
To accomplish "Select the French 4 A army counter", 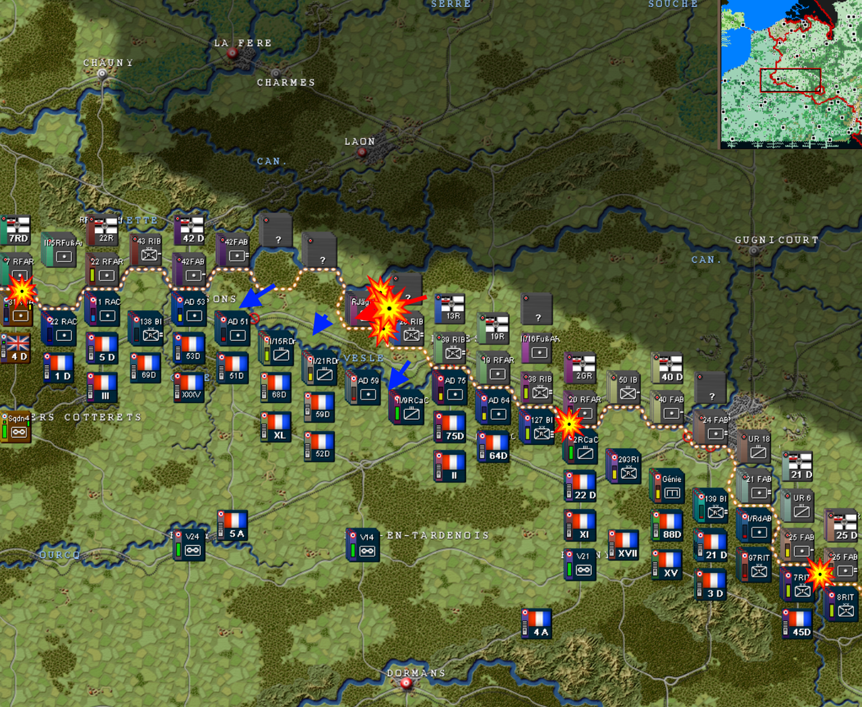I will pos(538,623).
